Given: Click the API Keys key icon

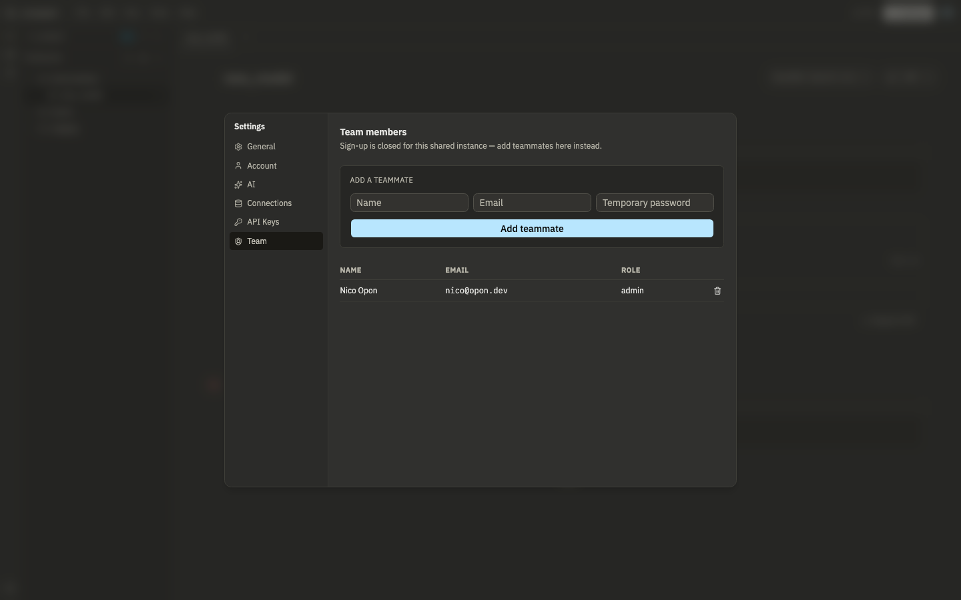Looking at the screenshot, I should point(238,222).
